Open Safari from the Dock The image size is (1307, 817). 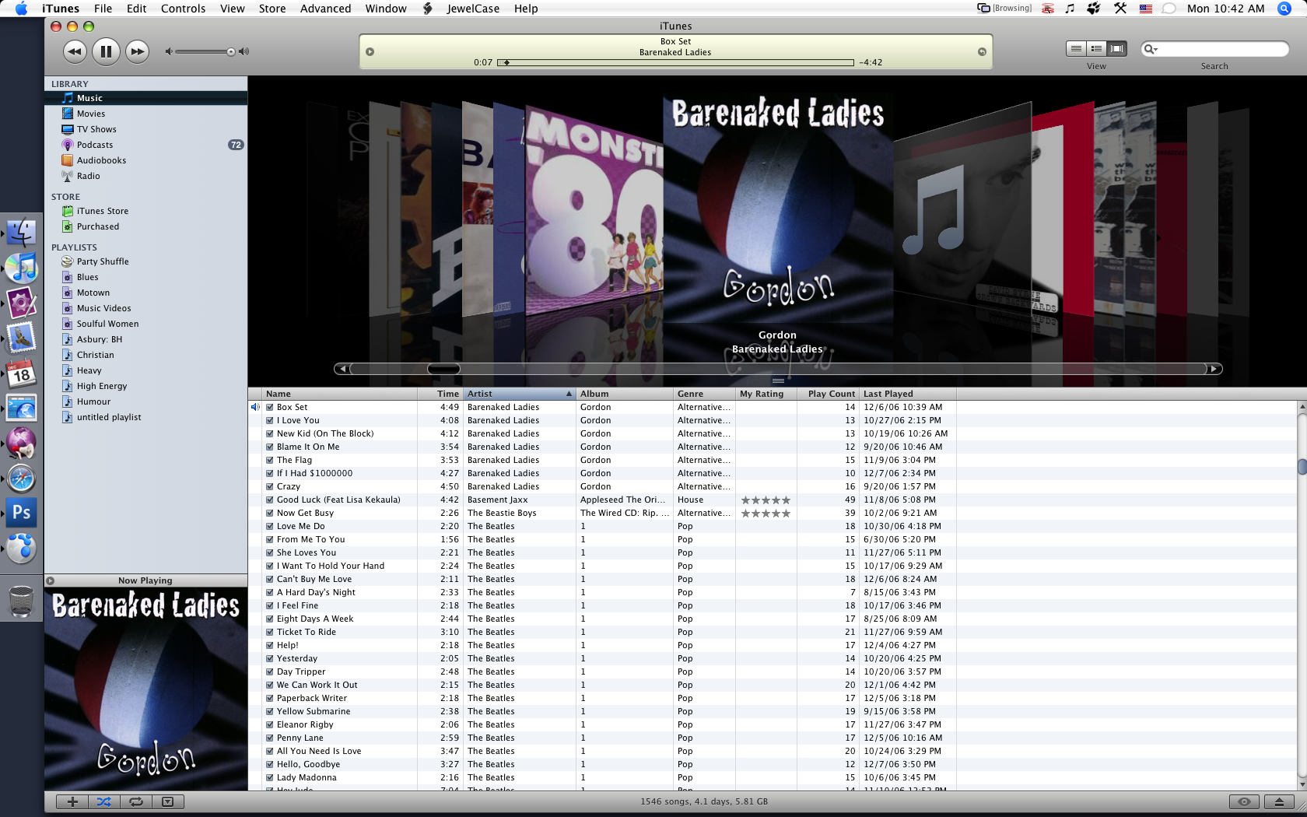(x=22, y=478)
